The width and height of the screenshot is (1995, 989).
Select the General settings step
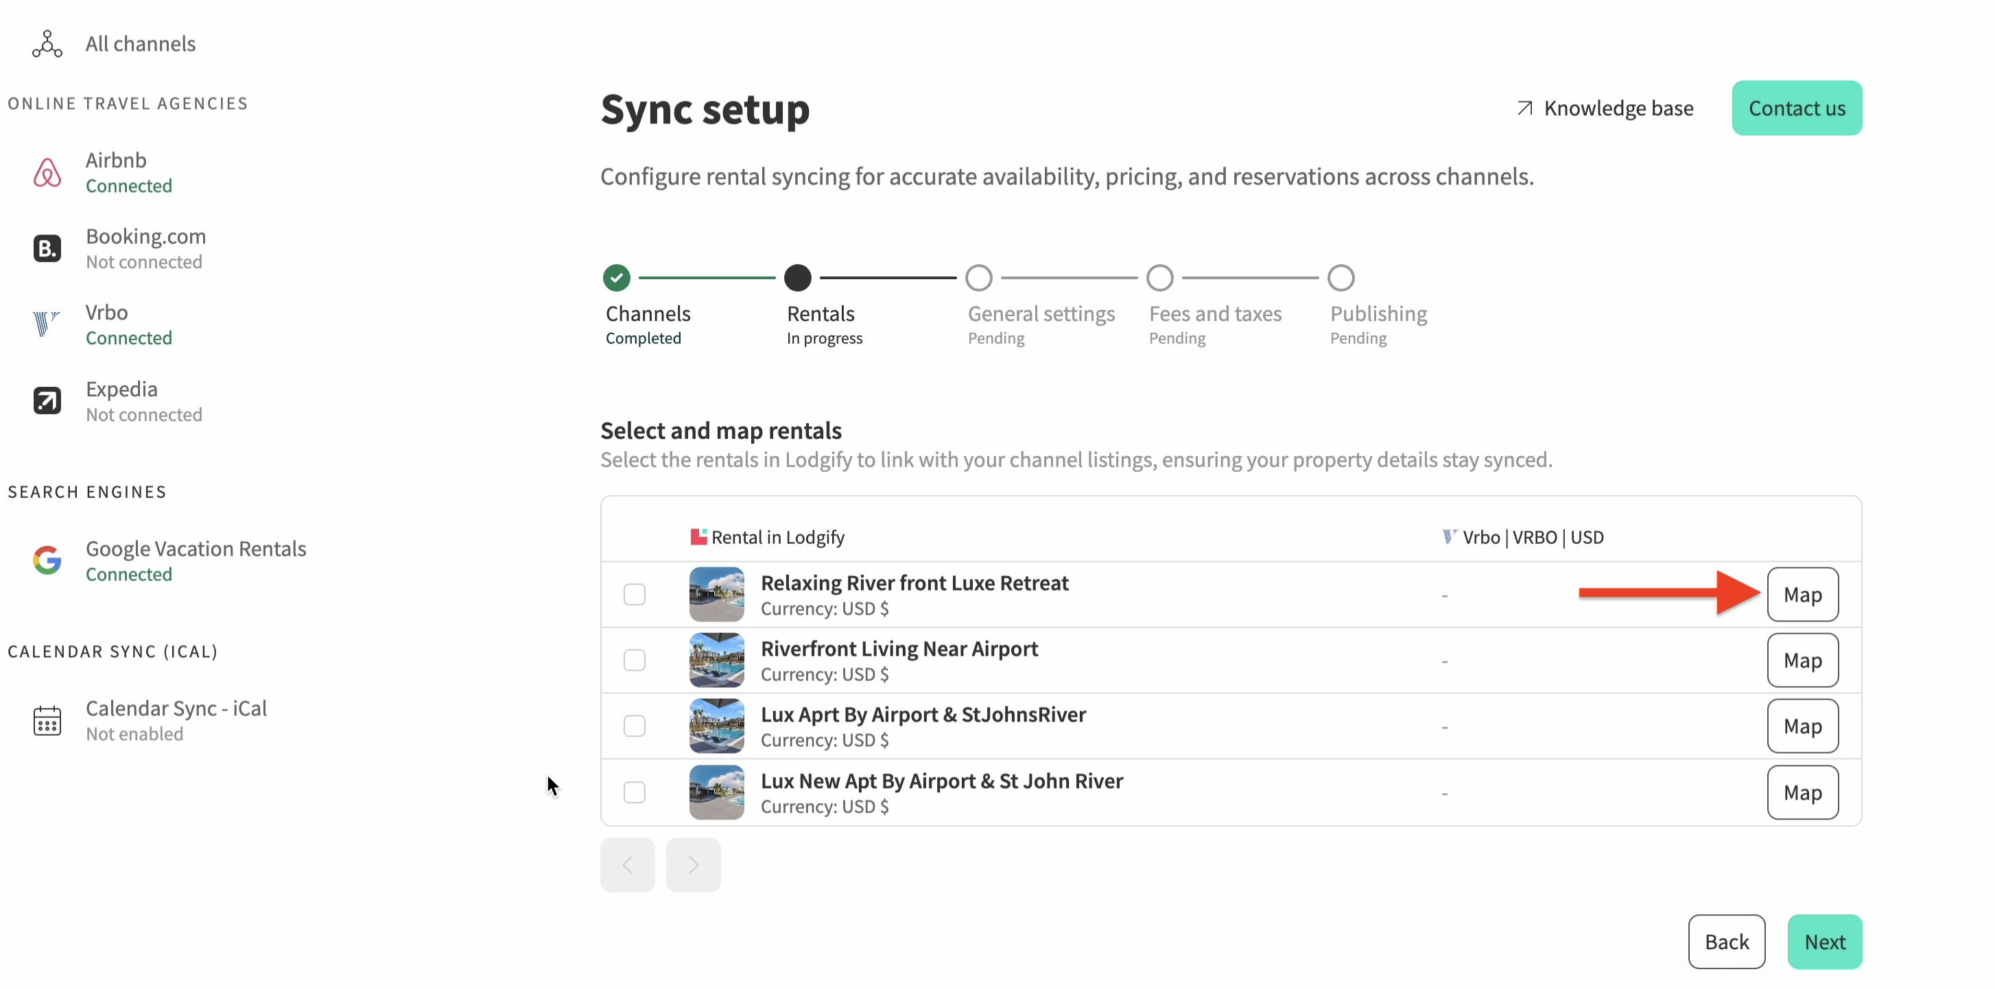coord(979,278)
